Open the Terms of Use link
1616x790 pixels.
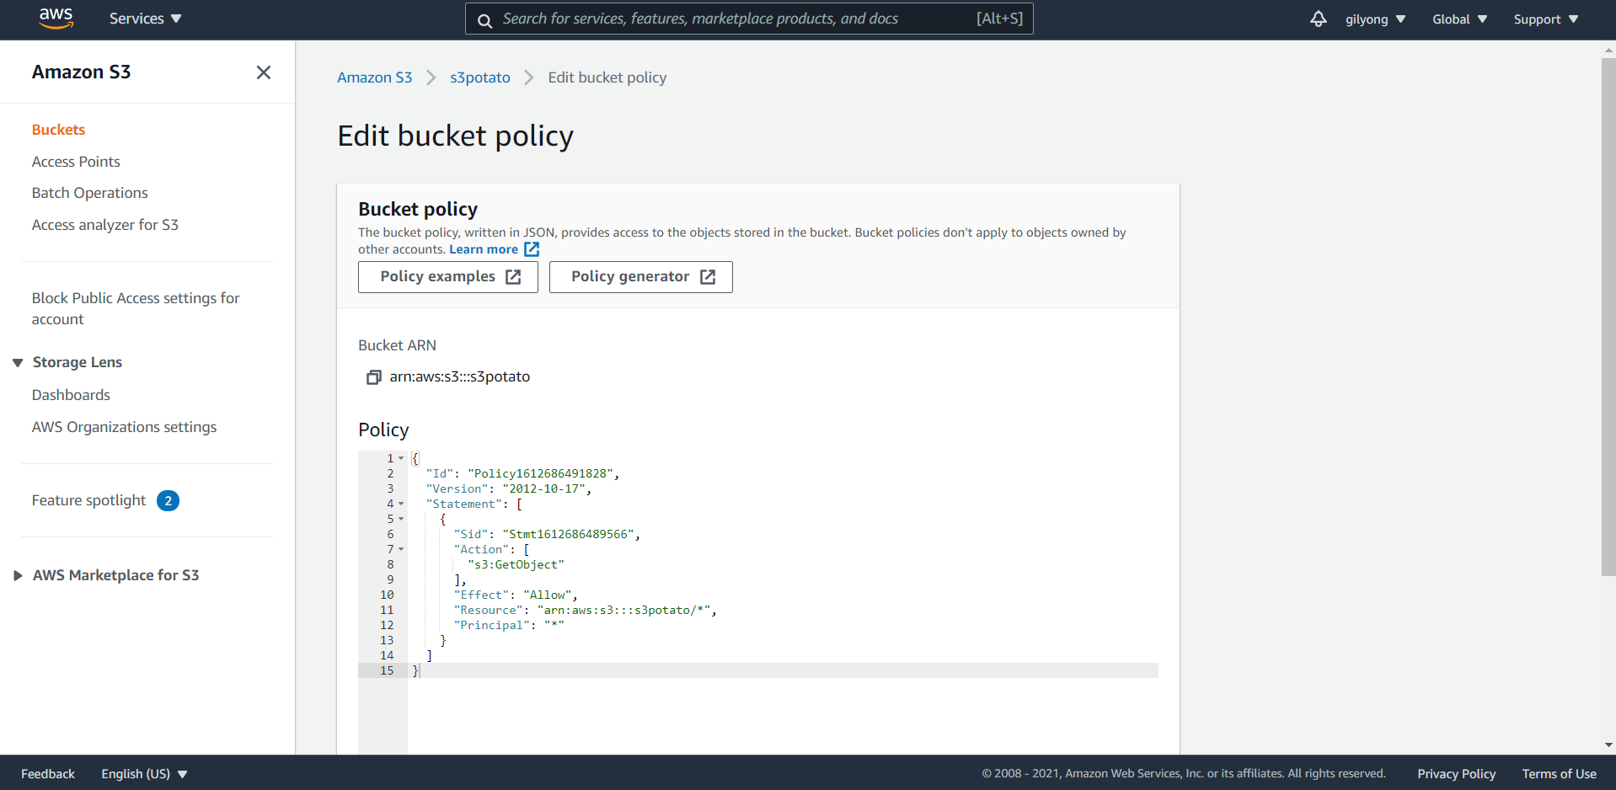[x=1559, y=774]
